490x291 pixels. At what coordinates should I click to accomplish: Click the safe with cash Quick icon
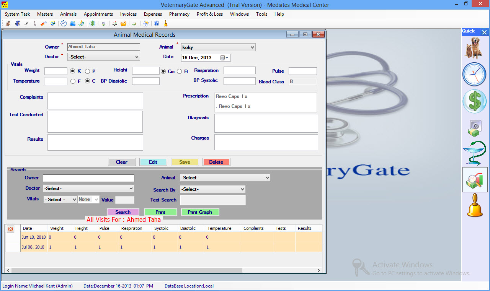click(474, 128)
